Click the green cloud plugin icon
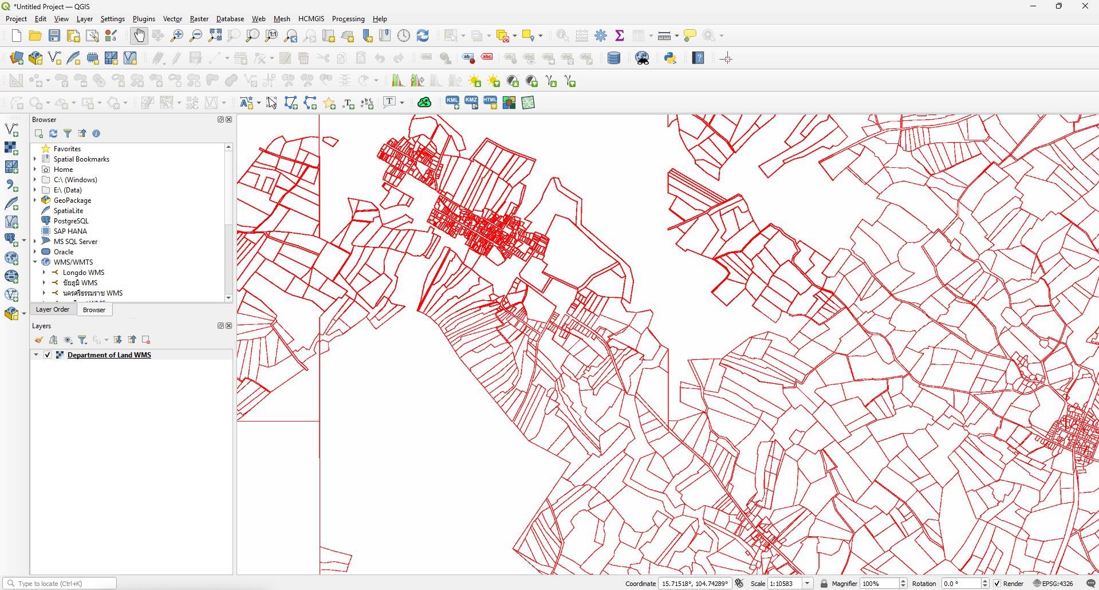This screenshot has height=590, width=1099. pos(424,103)
